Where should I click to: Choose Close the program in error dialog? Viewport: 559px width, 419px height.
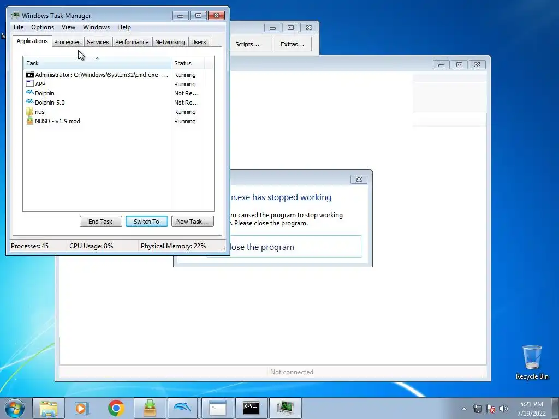[x=296, y=247]
